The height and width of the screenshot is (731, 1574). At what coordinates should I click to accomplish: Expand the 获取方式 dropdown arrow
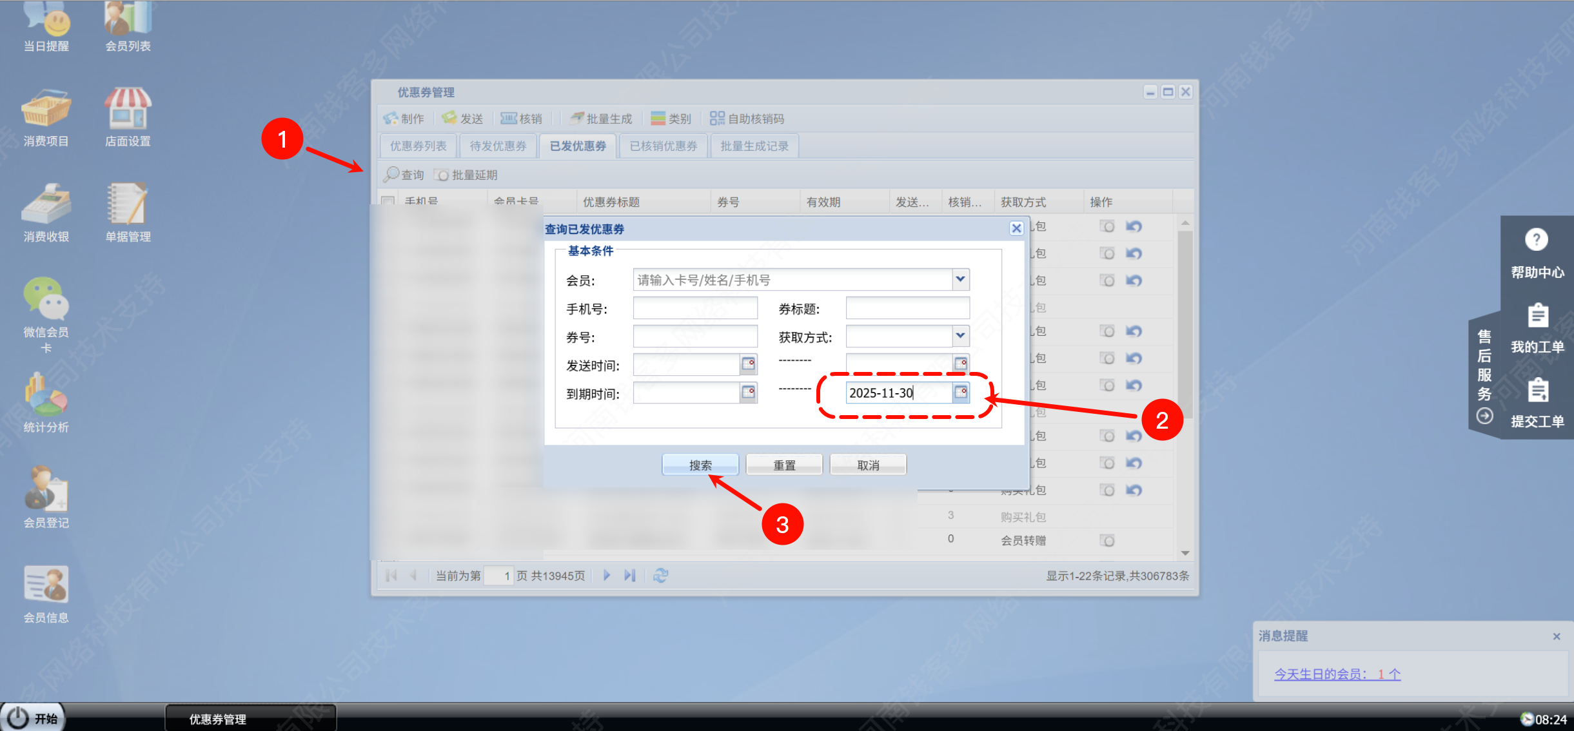pyautogui.click(x=960, y=336)
